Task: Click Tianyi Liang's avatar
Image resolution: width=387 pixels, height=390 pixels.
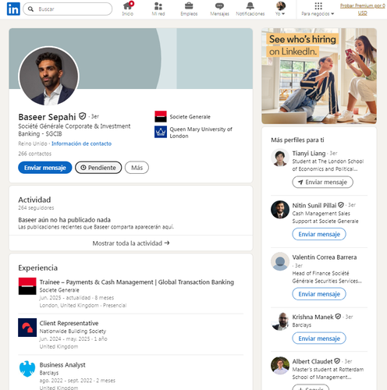Action: [280, 158]
